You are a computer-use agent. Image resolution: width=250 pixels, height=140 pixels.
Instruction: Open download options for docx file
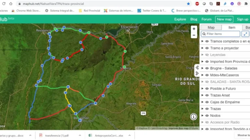coord(30,135)
